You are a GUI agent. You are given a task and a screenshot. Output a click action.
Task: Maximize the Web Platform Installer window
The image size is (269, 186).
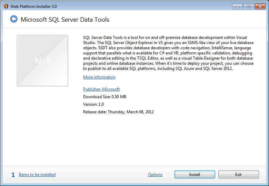[x=248, y=6]
